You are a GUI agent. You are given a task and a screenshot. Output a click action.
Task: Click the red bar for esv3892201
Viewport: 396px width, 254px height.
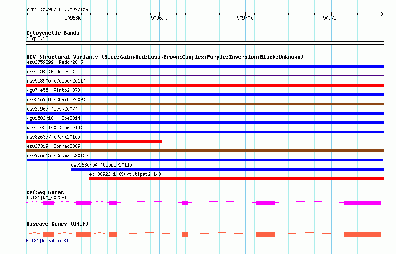tap(236, 179)
